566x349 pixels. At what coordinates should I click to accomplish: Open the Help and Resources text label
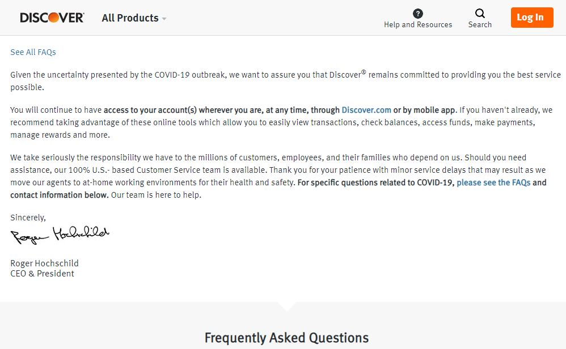[x=418, y=24]
